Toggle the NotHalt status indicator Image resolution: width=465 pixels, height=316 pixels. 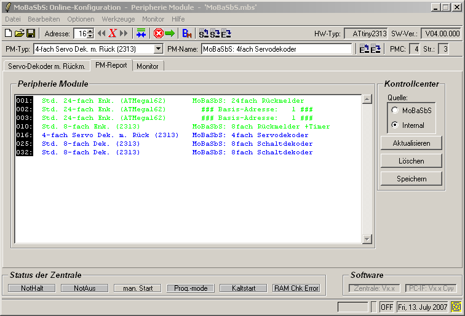click(31, 288)
